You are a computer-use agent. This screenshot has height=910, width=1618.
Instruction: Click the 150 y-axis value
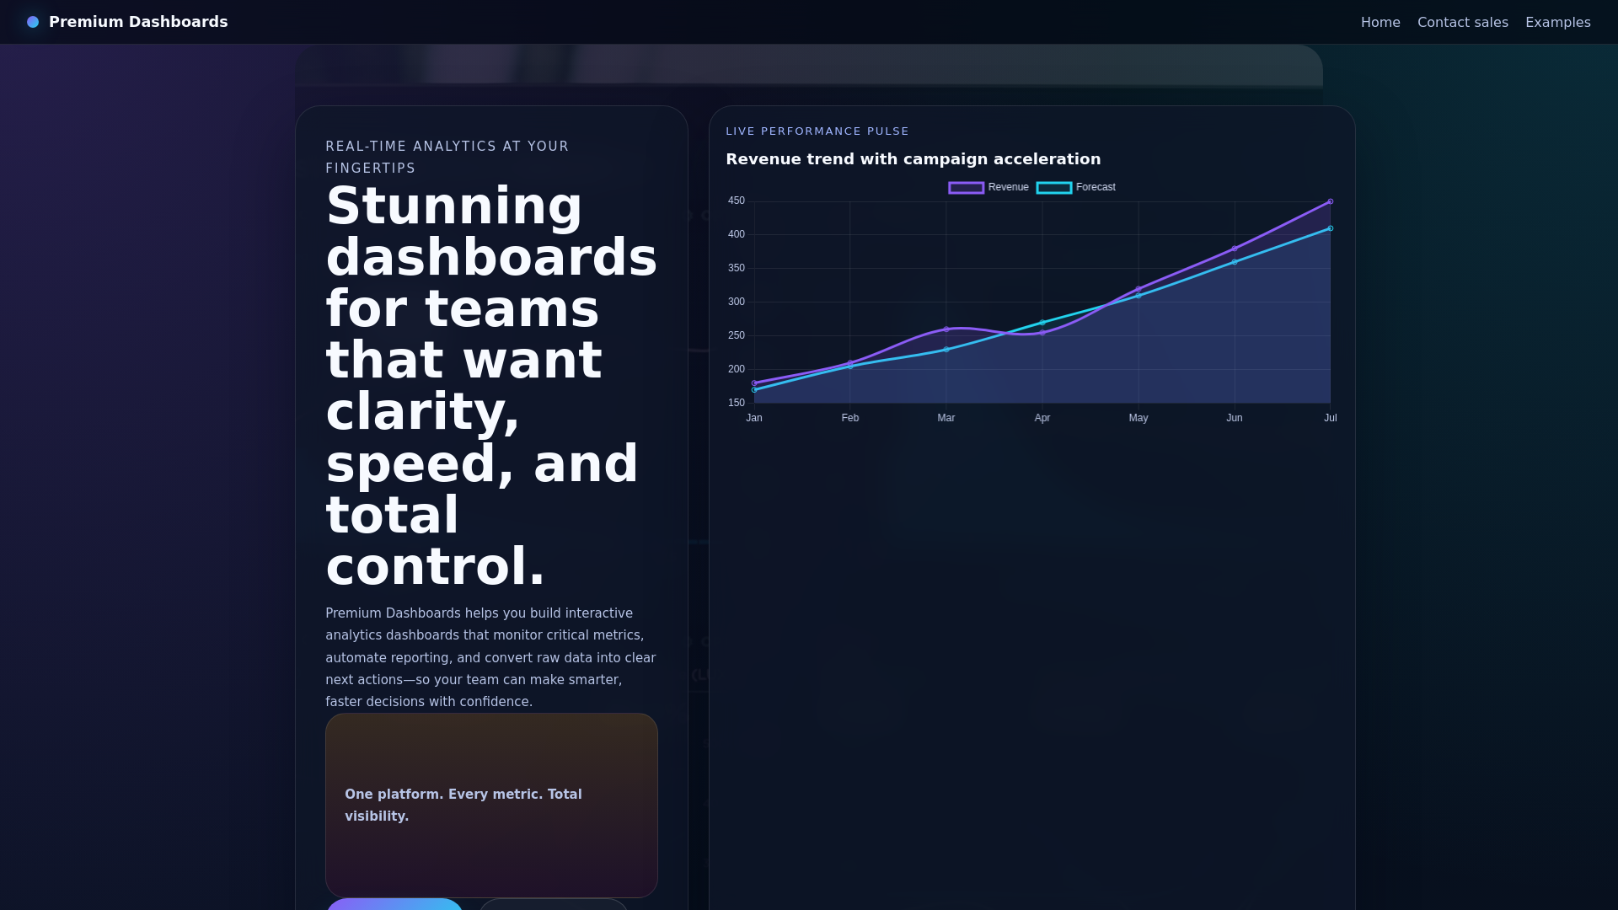737,403
